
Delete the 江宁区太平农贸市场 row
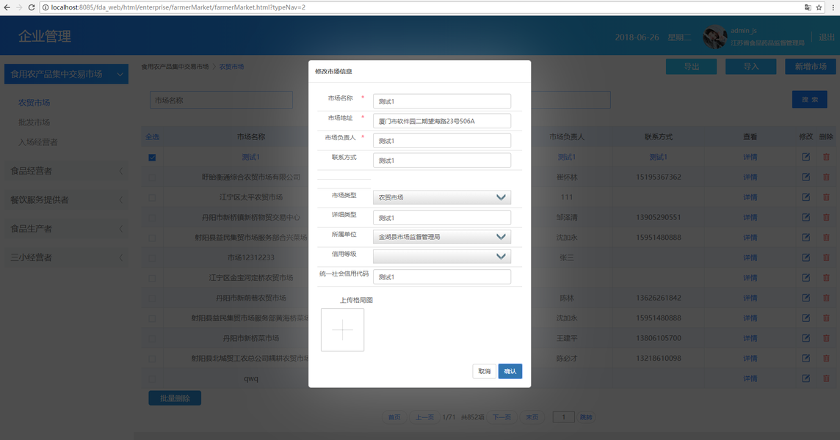click(x=826, y=197)
